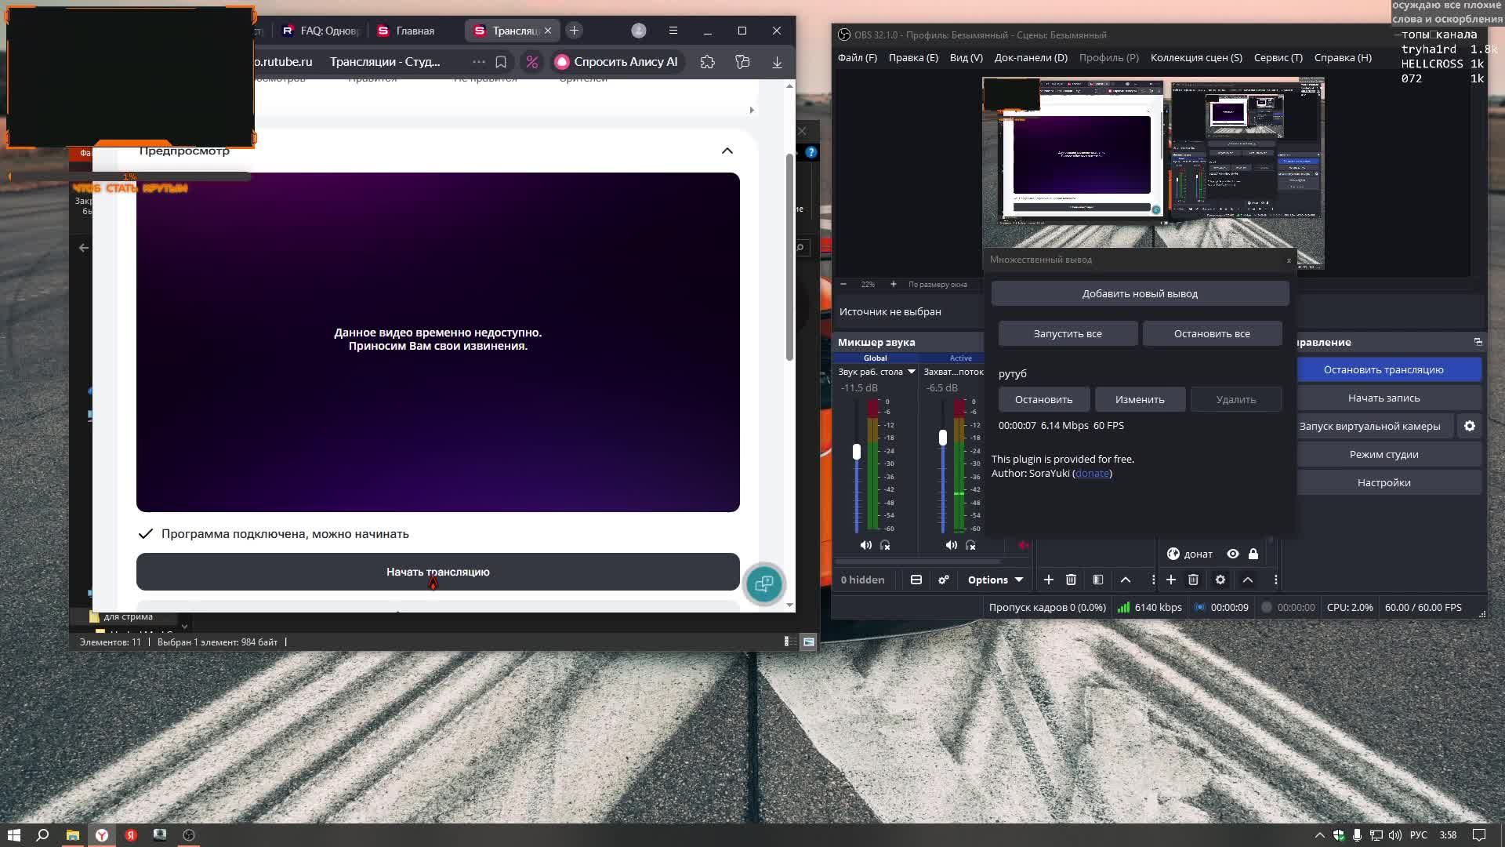Mute the Звук раб. стола channel
Viewport: 1505px width, 847px height.
point(865,545)
